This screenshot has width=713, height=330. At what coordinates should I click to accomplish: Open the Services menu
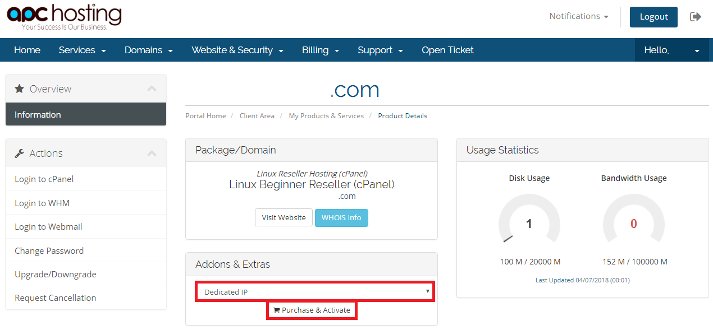pyautogui.click(x=82, y=50)
